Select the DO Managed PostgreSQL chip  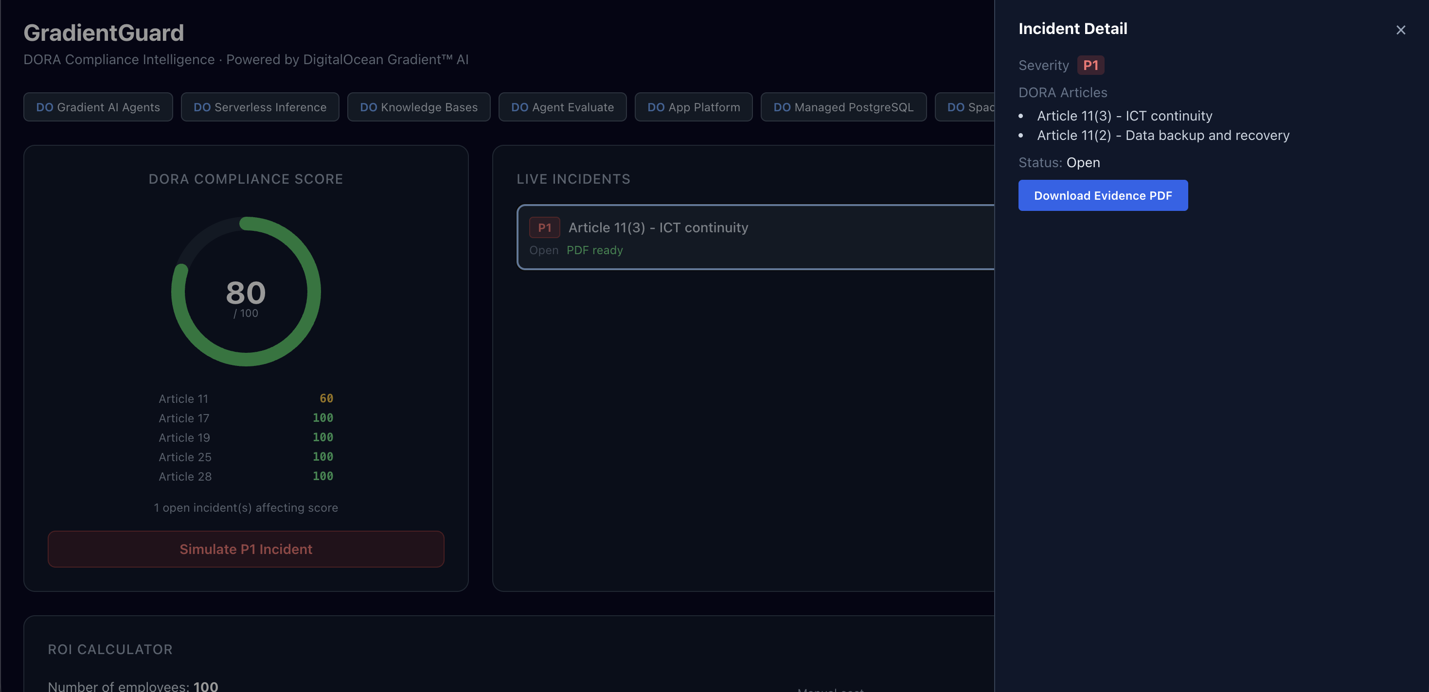pos(842,107)
